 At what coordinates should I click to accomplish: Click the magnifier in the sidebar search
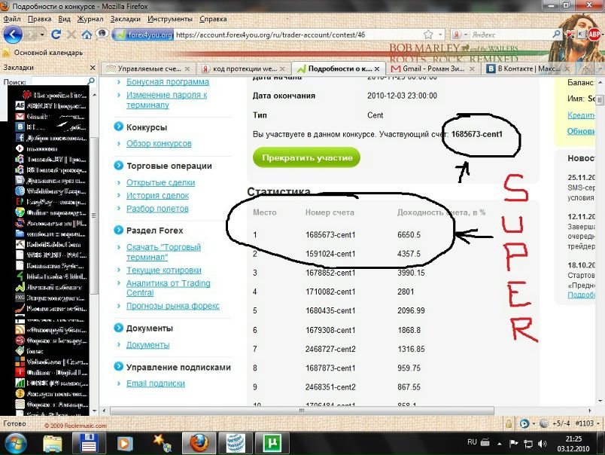pyautogui.click(x=92, y=81)
